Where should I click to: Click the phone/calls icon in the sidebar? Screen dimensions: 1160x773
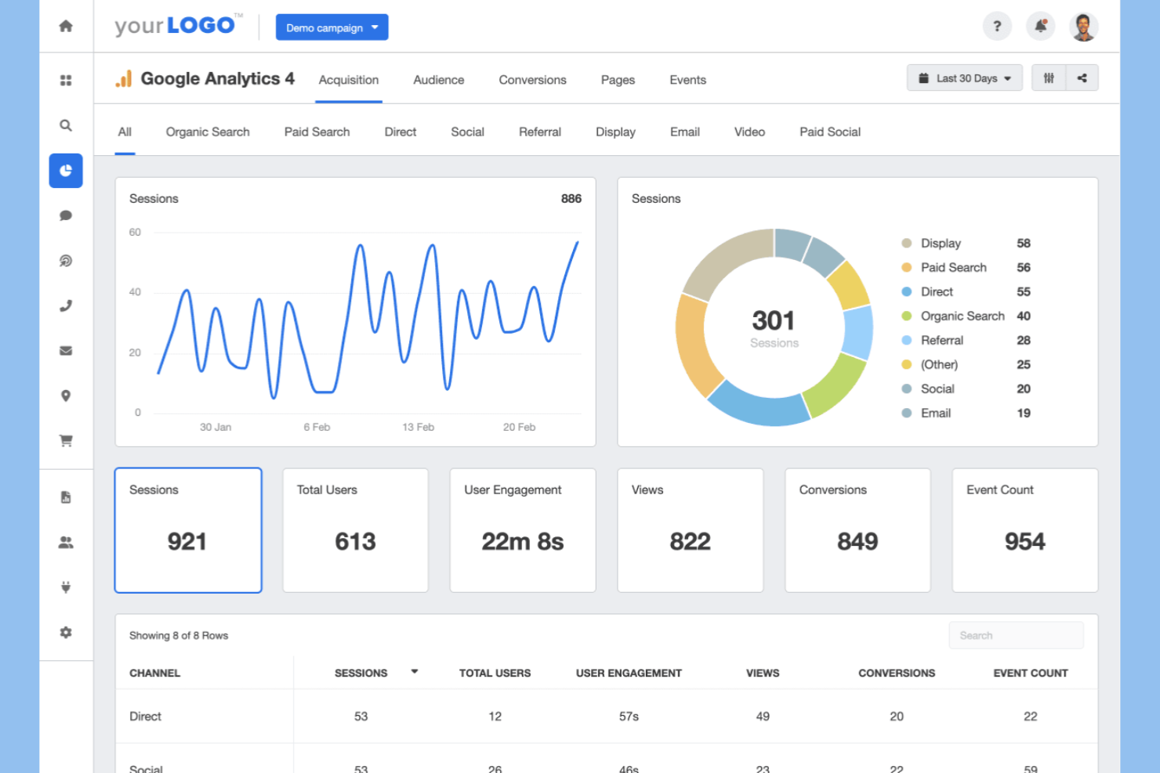pyautogui.click(x=66, y=305)
